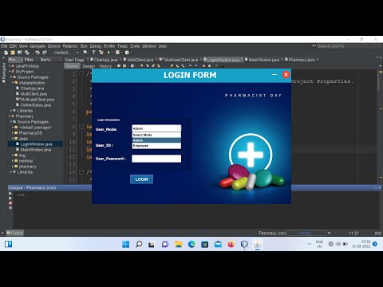Open the Refactor menu
The width and height of the screenshot is (383, 287).
[x=70, y=46]
